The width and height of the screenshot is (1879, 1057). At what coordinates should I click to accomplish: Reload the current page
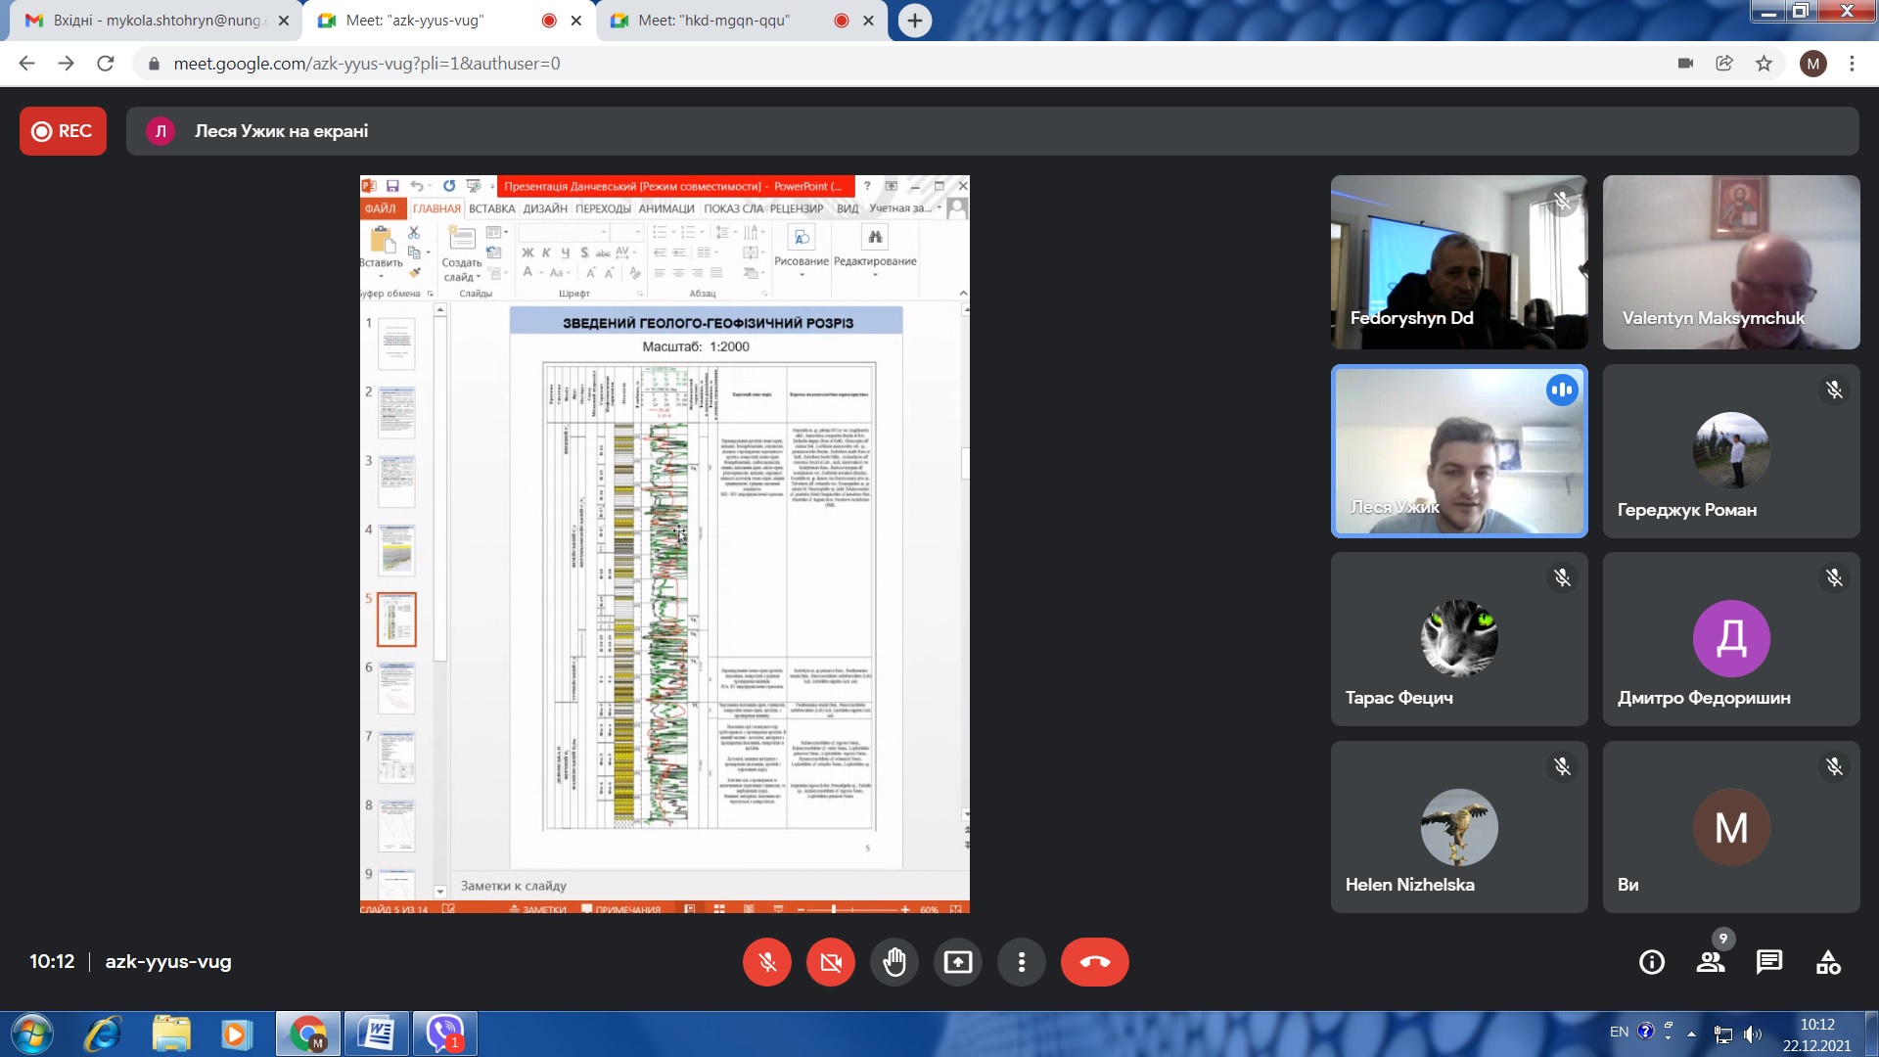[106, 64]
